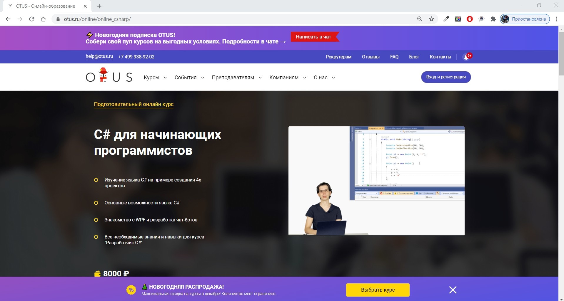564x301 pixels.
Task: Click the site lock icon
Action: point(58,19)
